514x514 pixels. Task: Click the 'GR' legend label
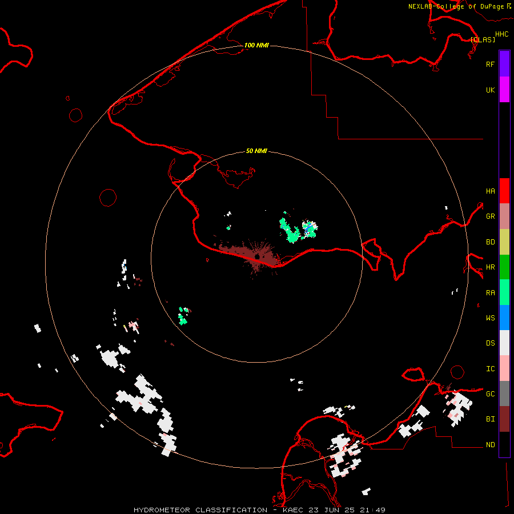pyautogui.click(x=490, y=216)
